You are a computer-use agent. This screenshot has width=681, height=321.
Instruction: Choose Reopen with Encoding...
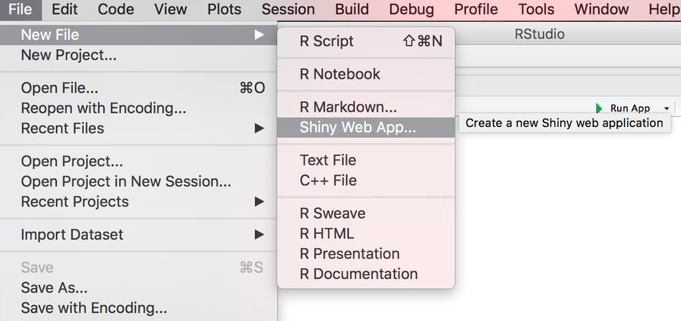click(138, 108)
